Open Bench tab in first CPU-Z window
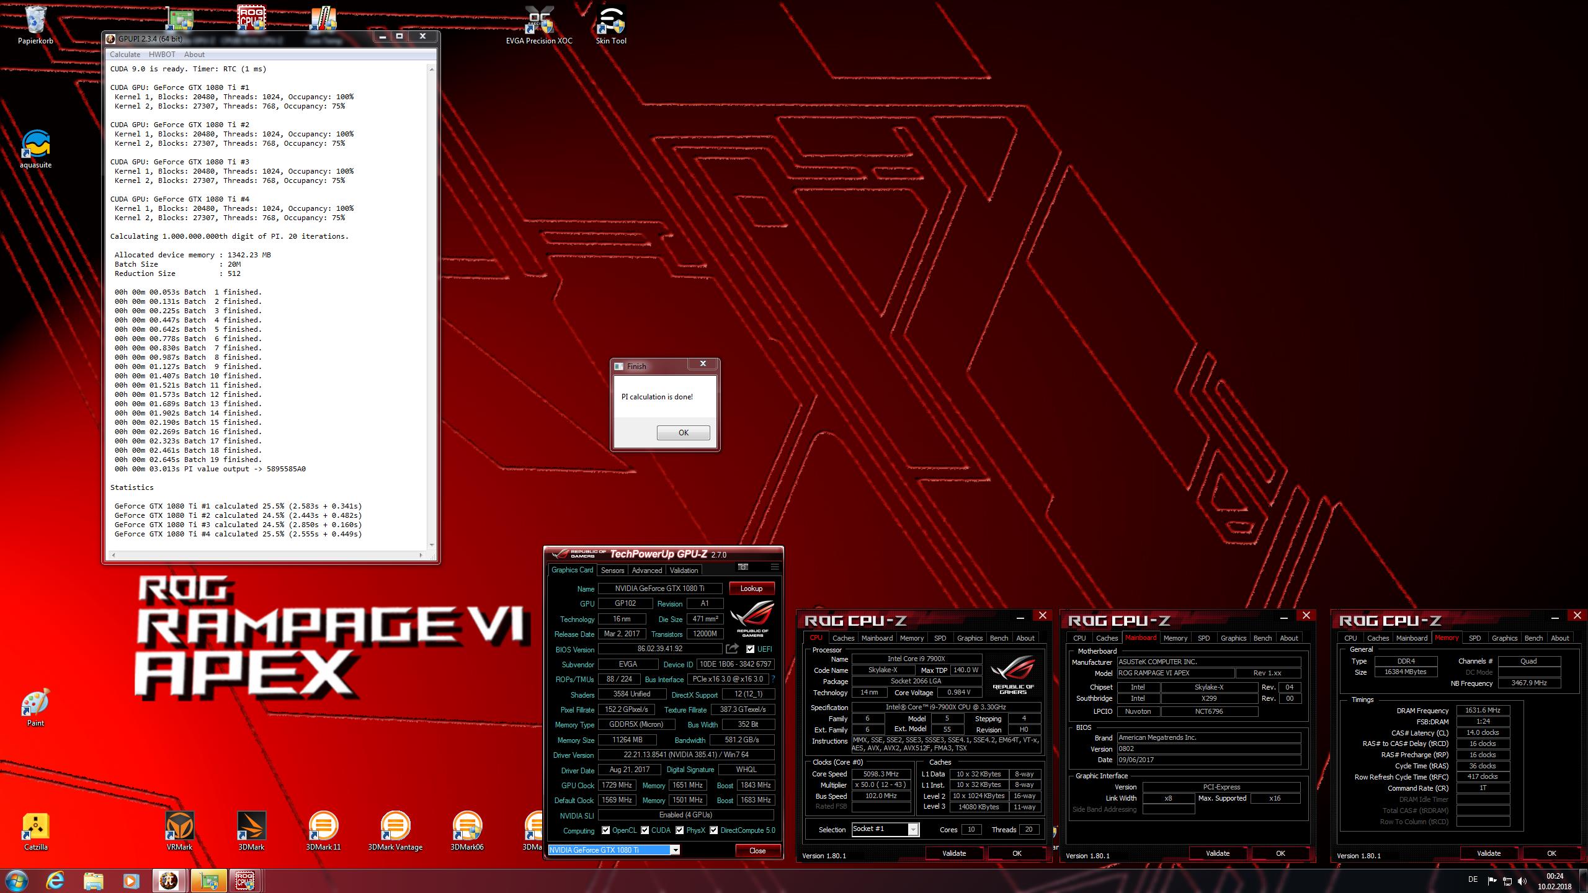1588x893 pixels. pos(999,638)
